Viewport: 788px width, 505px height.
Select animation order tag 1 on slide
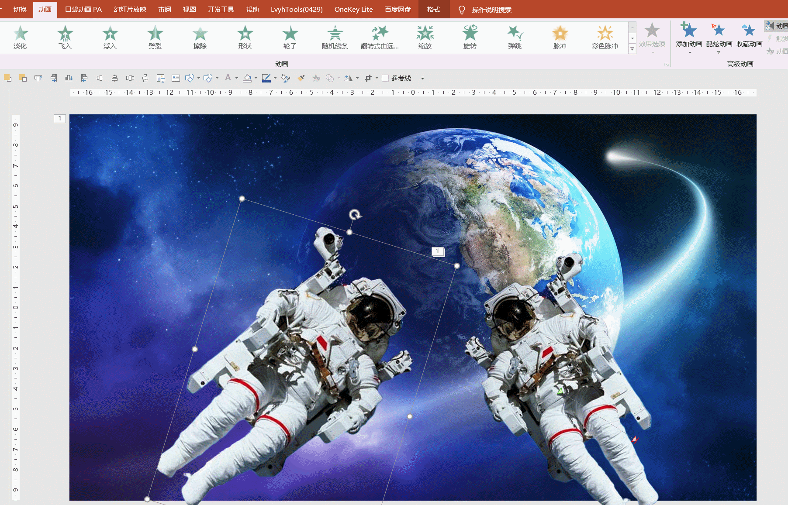pyautogui.click(x=438, y=251)
